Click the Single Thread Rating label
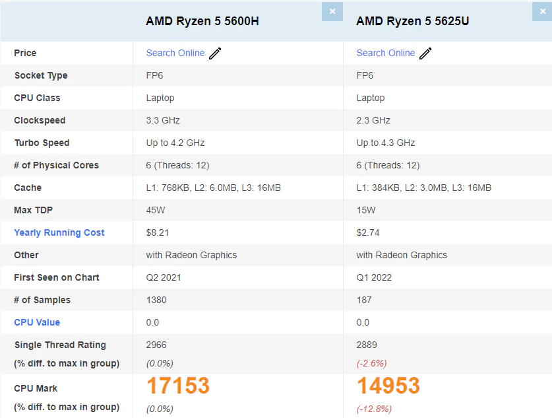 click(60, 345)
